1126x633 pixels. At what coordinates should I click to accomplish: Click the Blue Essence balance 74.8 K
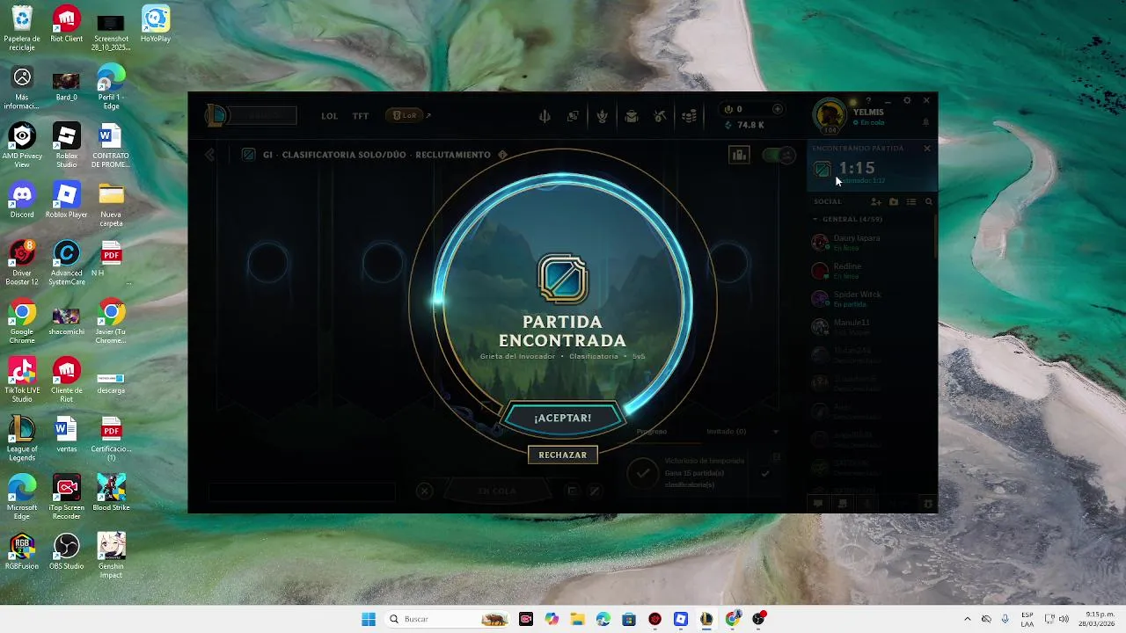pyautogui.click(x=744, y=125)
